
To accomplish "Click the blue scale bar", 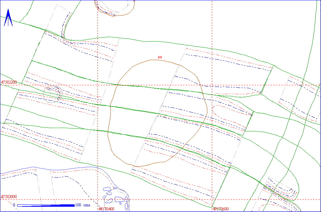I will [x=46, y=205].
